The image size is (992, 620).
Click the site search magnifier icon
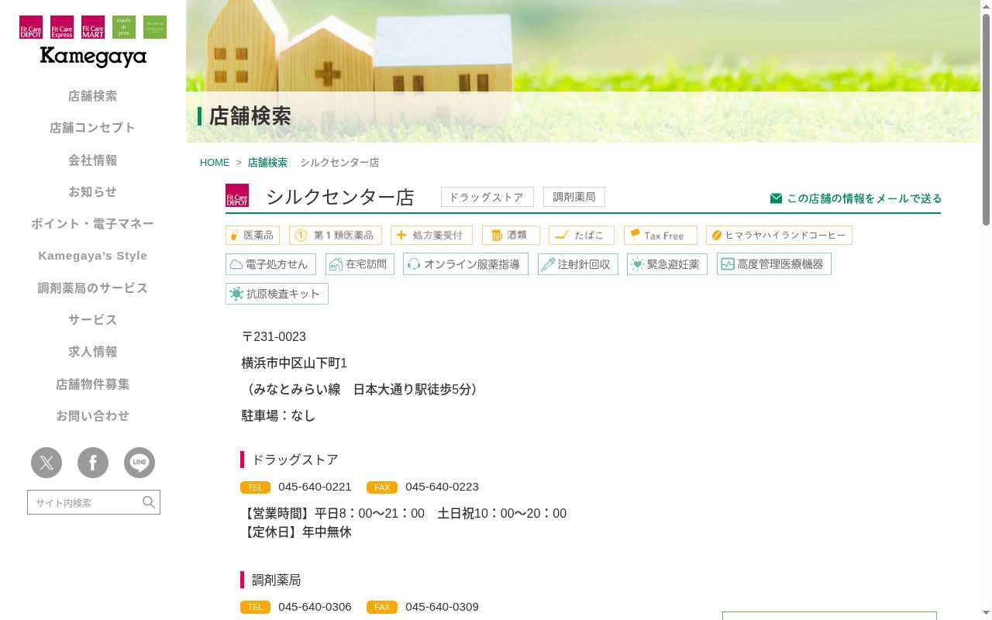point(149,502)
